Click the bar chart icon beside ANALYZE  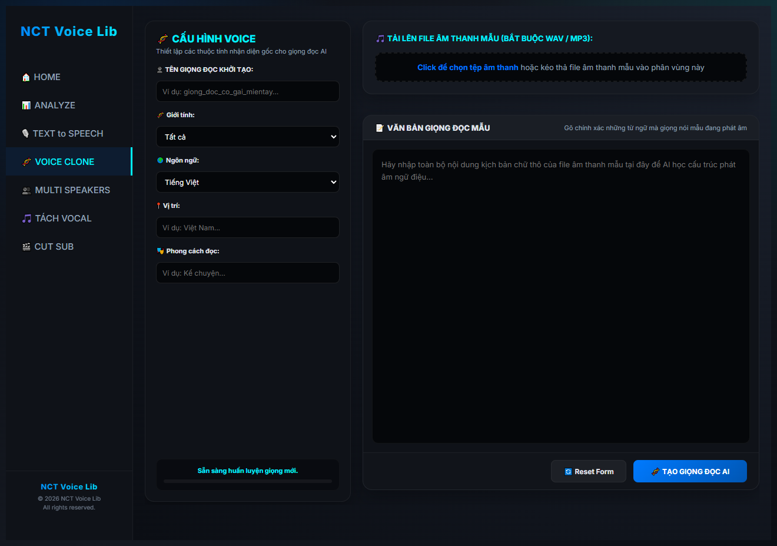[x=26, y=105]
